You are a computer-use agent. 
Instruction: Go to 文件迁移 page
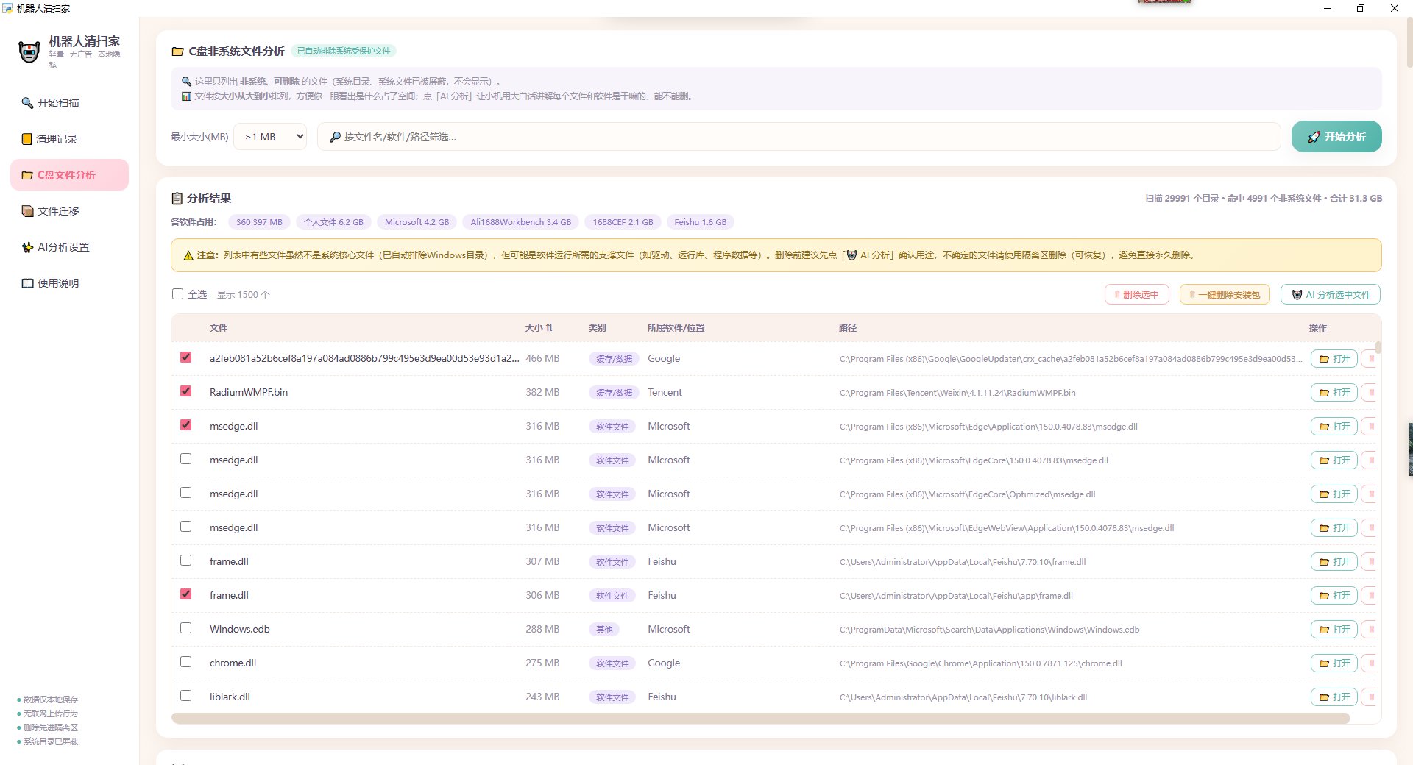click(x=69, y=211)
